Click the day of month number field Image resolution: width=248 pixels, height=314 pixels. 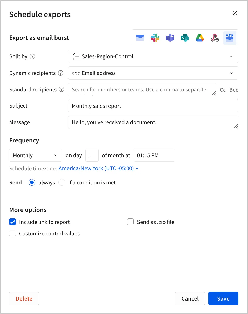(92, 155)
